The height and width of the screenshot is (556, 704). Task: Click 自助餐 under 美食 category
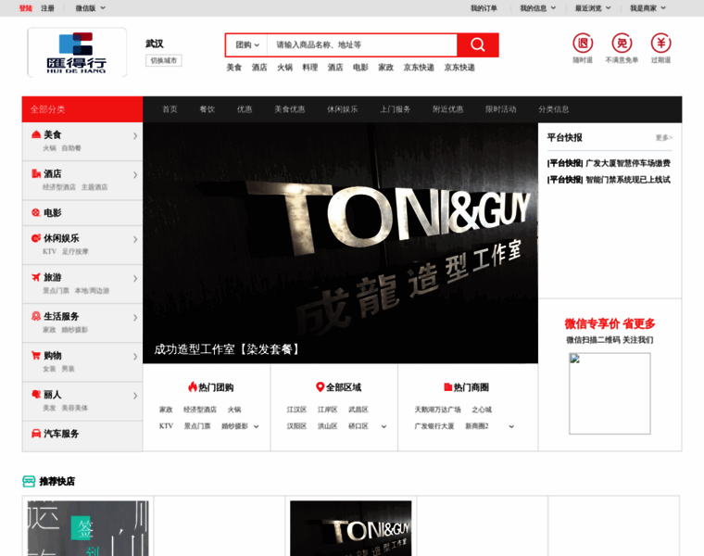[x=71, y=147]
